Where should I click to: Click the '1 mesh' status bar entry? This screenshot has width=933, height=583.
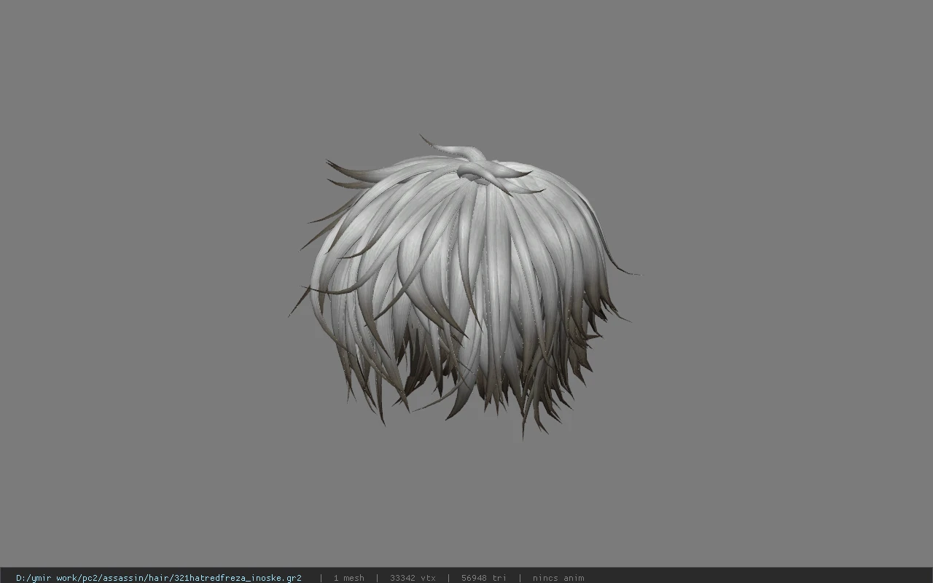pos(348,578)
